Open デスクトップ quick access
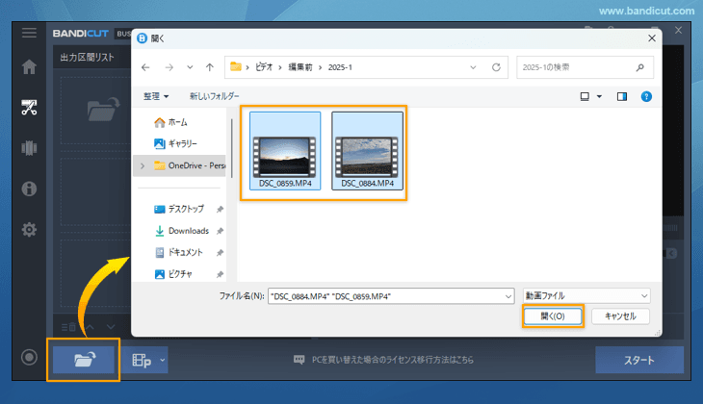Screen dimensions: 703x404 coord(179,209)
